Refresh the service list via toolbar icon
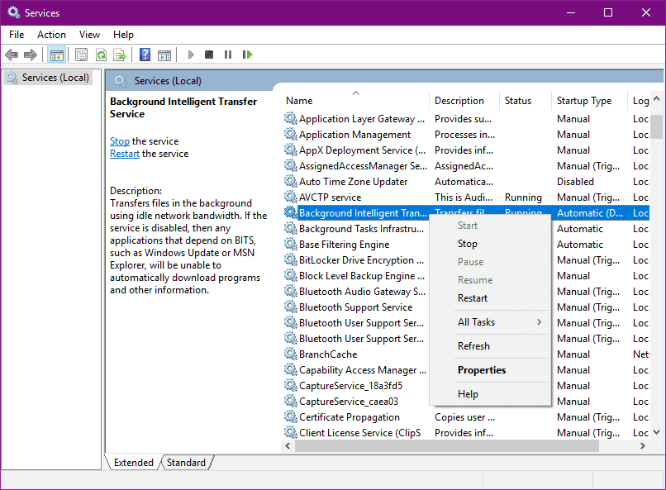The height and width of the screenshot is (490, 666). pos(101,55)
